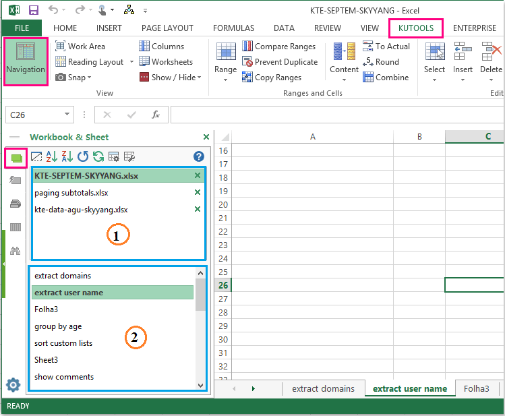Open the FILE tab
Viewport: 505px width, 416px height.
coord(22,28)
